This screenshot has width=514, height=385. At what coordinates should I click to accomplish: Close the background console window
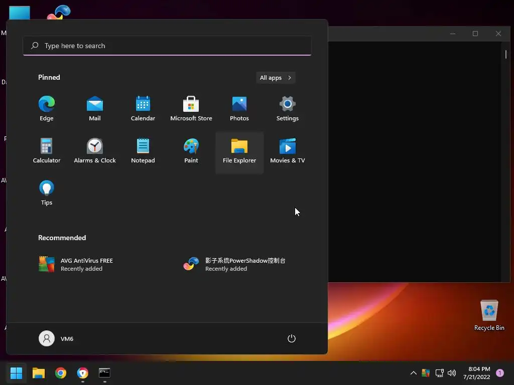498,34
